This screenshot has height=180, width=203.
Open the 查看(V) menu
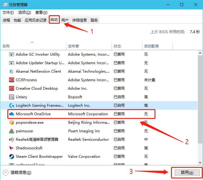(41, 12)
